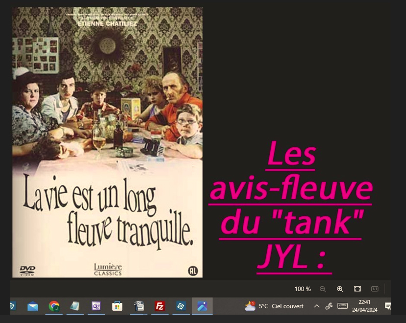Image resolution: width=406 pixels, height=323 pixels.
Task: Click the zoom in magnifier icon
Action: tap(340, 289)
